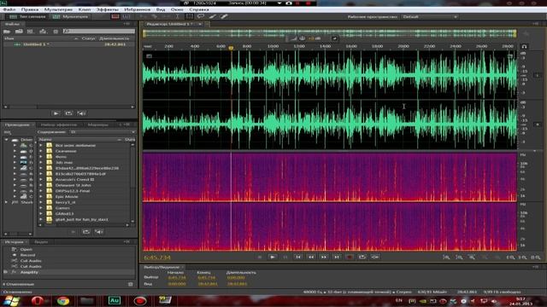Select the lasso selection tool
Viewport: 547px width, 307px height.
coord(201,16)
